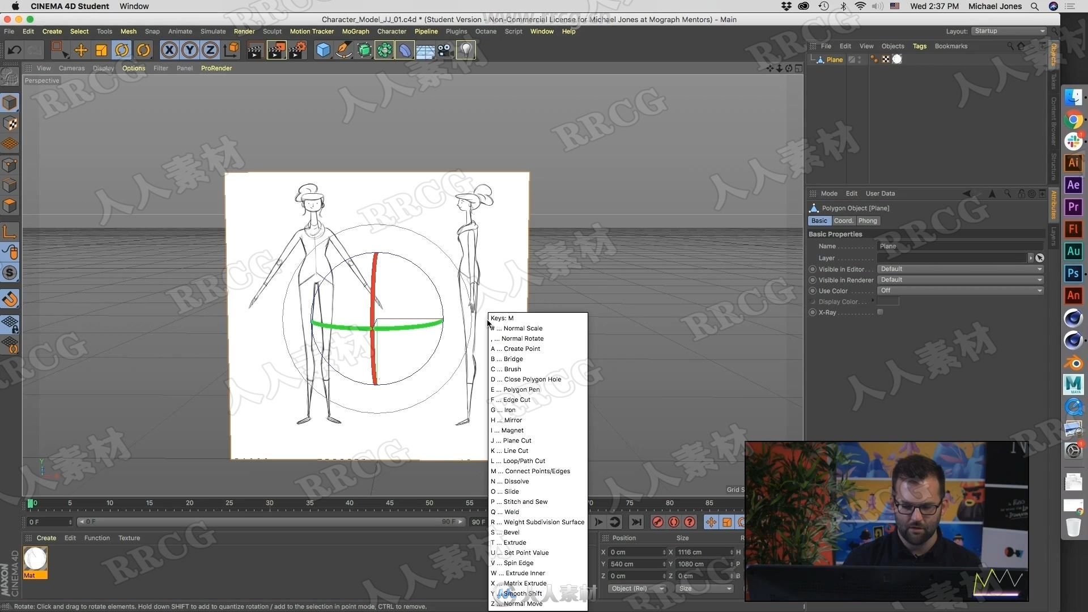Click the Tags tab in object panel

coord(921,45)
